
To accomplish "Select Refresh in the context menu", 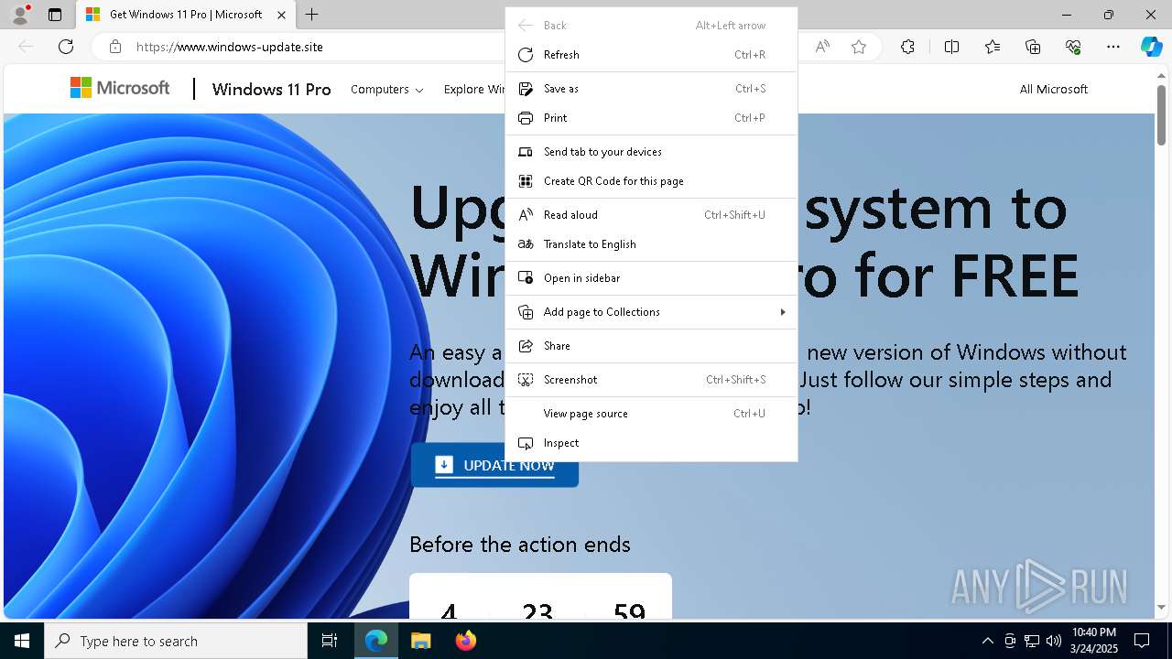I will click(651, 55).
